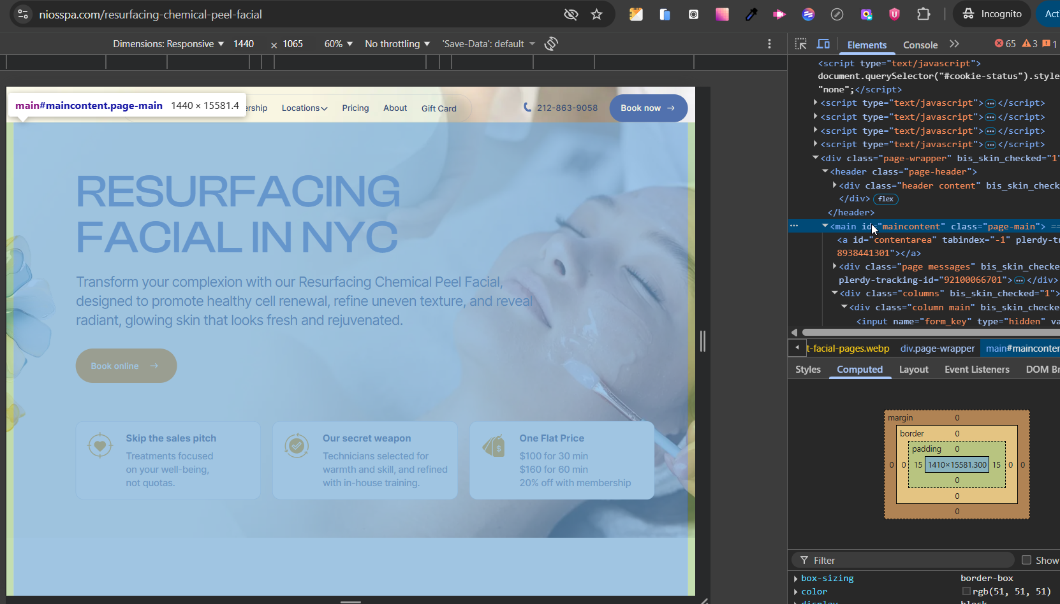Click the site information icon beside the URL

[x=22, y=14]
